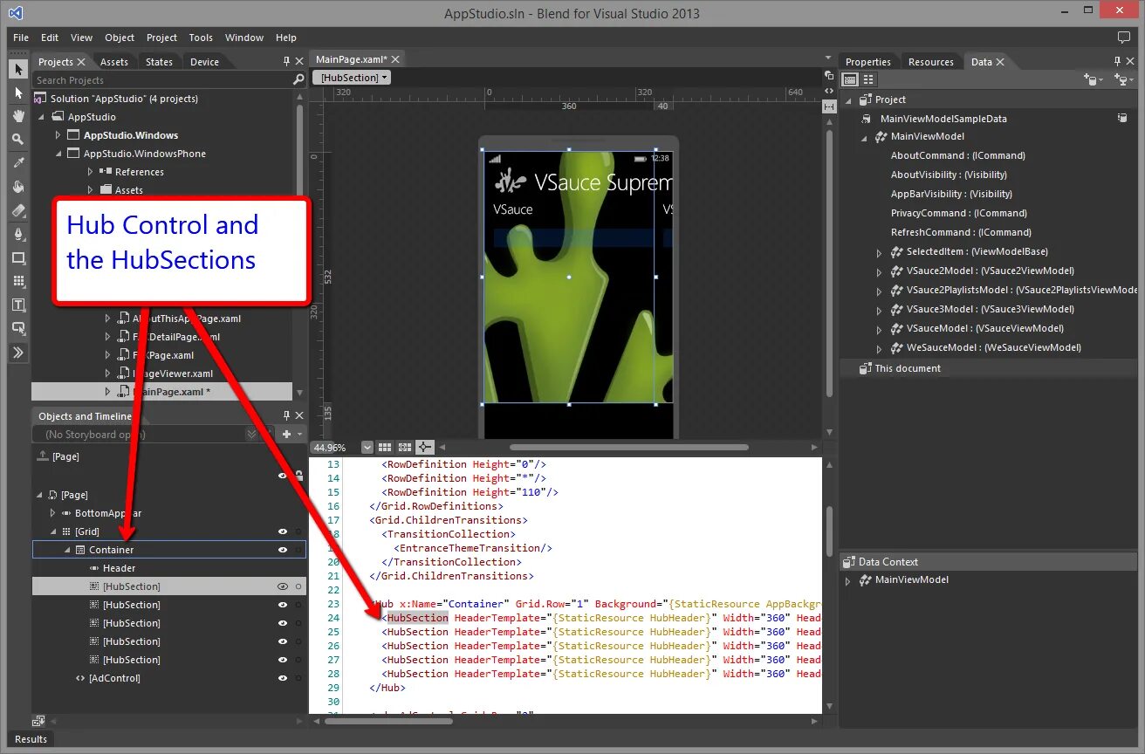Screen dimensions: 1145x754
Task: Click the feedback speech bubble icon
Action: [1124, 38]
